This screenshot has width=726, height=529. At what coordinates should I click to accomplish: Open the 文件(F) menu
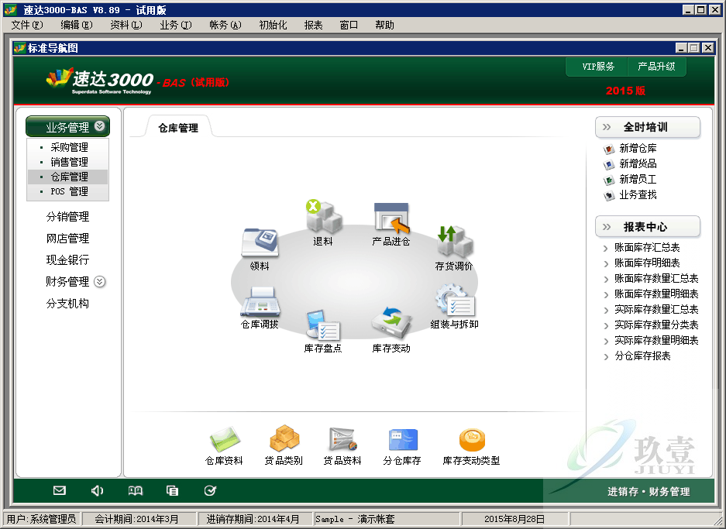click(x=27, y=25)
